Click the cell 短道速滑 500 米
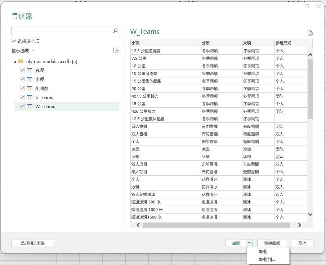This screenshot has height=265, width=326. coord(165,202)
